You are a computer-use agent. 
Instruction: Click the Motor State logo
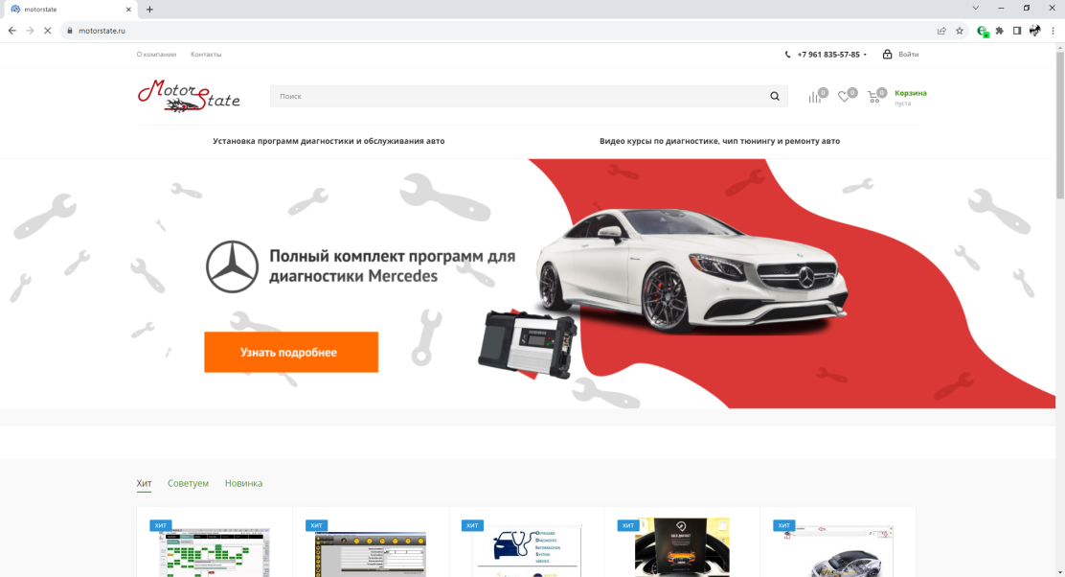pos(189,96)
